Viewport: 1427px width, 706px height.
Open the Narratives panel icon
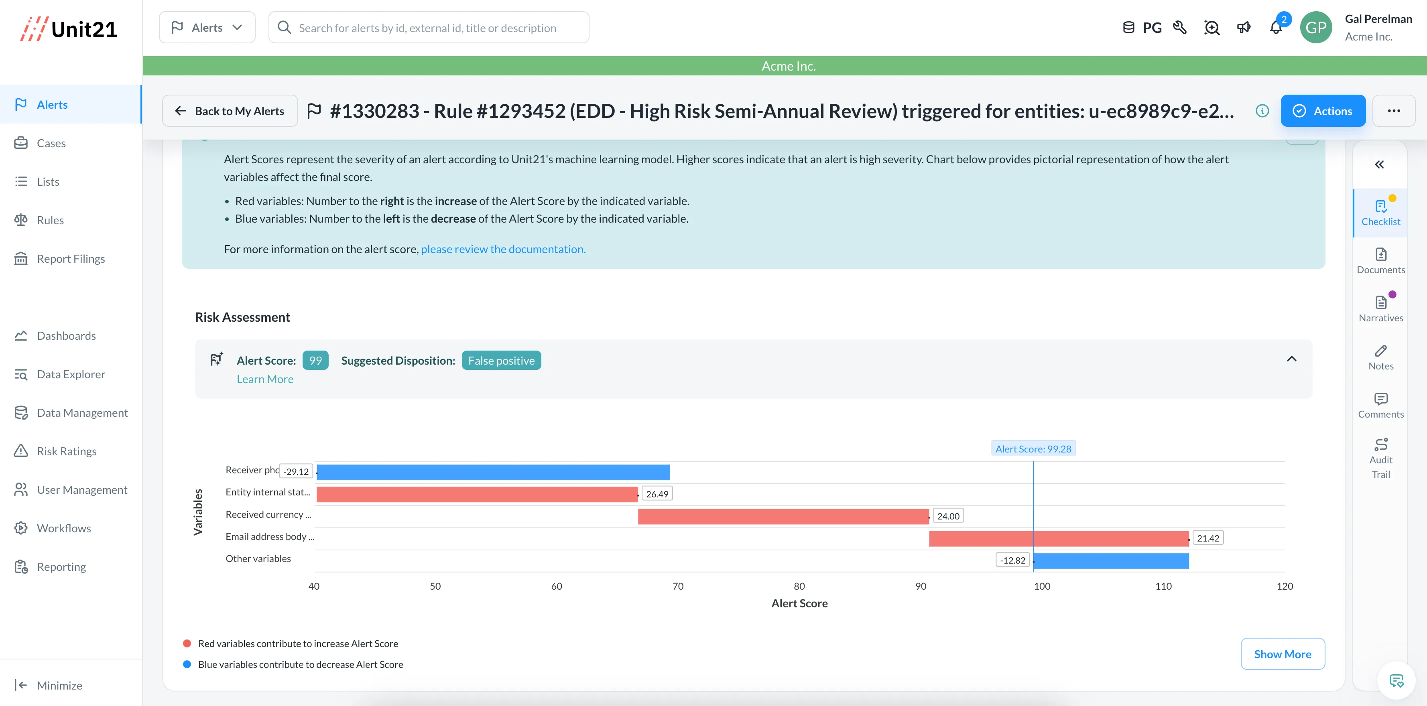coord(1380,308)
